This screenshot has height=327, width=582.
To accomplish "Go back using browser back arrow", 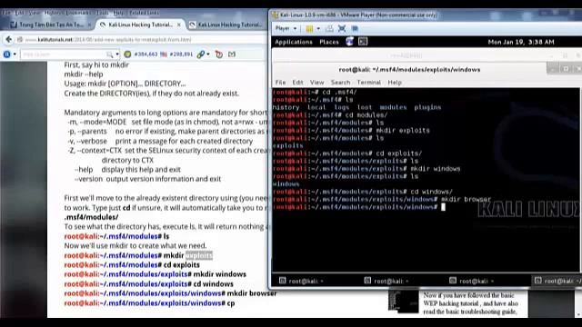I will (x=9, y=39).
